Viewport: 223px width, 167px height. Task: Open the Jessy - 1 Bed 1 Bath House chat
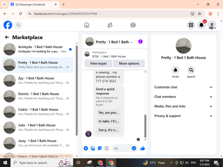tap(37, 143)
